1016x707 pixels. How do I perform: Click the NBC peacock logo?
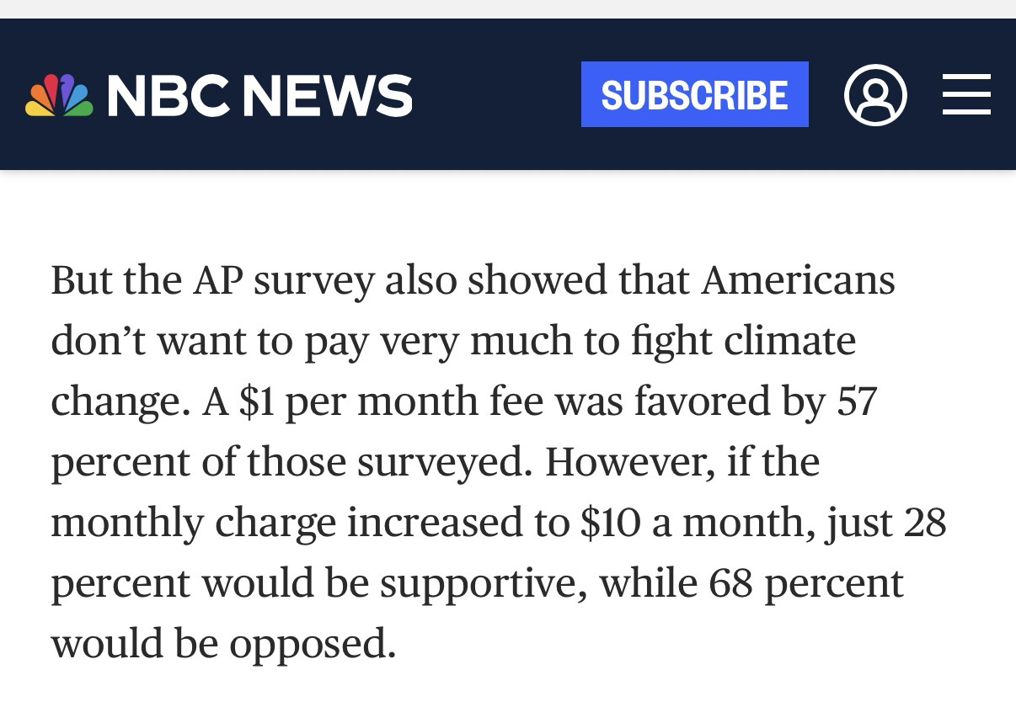tap(59, 95)
